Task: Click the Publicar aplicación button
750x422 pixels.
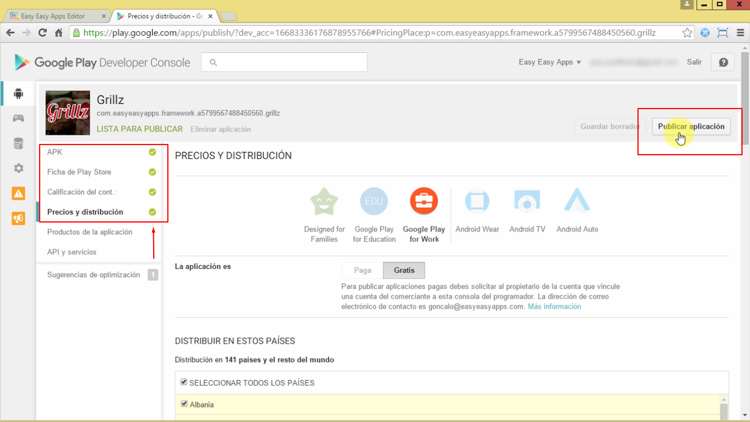Action: point(691,126)
